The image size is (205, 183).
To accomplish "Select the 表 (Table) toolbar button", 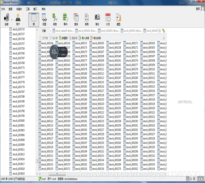I will pyautogui.click(x=34, y=20).
